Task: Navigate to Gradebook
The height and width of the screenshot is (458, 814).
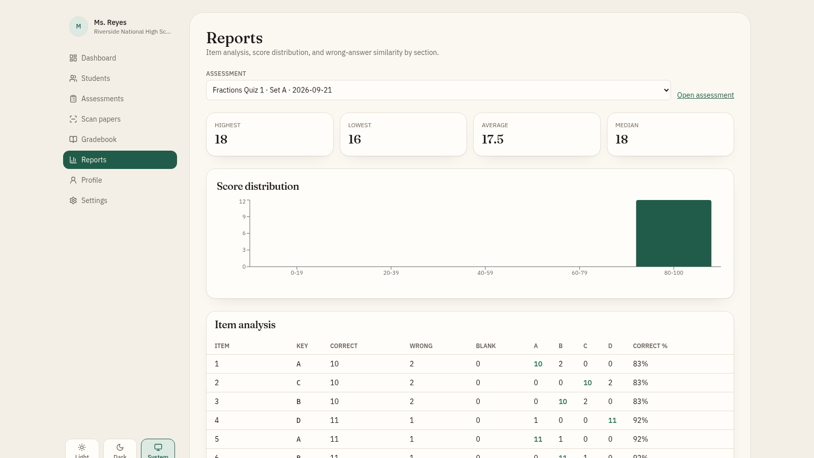Action: pos(120,139)
